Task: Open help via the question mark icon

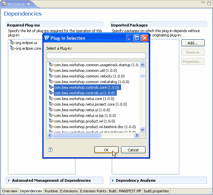Action: pos(50,150)
